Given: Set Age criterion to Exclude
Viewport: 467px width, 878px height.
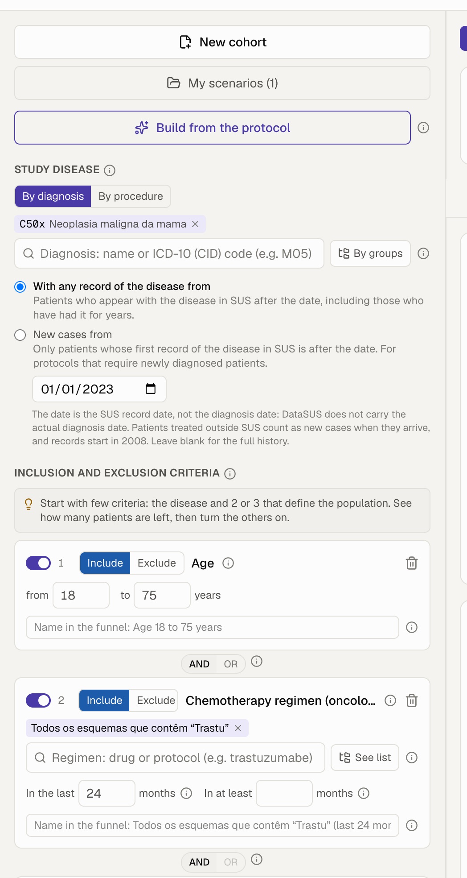Looking at the screenshot, I should (x=157, y=563).
